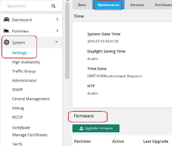Open Settings under System
The width and height of the screenshot is (172, 146).
coord(20,53)
